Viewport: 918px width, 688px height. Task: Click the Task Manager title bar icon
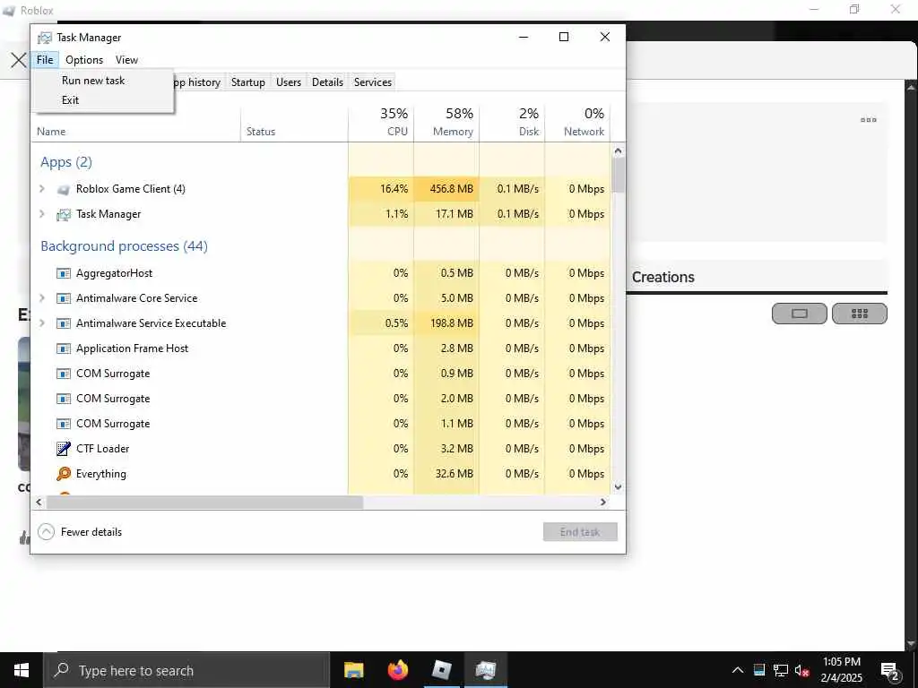[45, 38]
